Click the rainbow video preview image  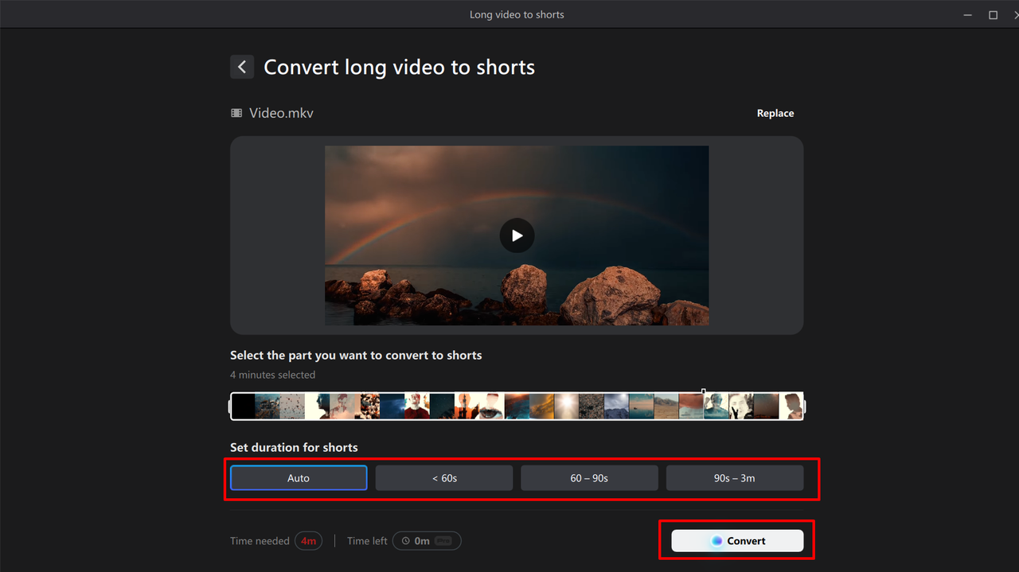pos(517,235)
